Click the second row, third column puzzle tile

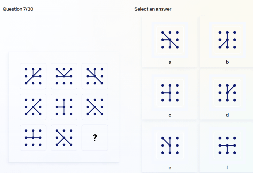tap(95, 107)
